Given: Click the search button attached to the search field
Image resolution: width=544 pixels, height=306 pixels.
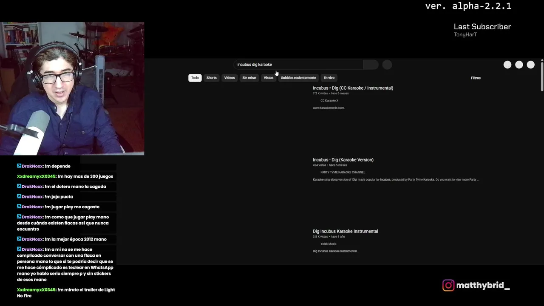Looking at the screenshot, I should click(371, 65).
